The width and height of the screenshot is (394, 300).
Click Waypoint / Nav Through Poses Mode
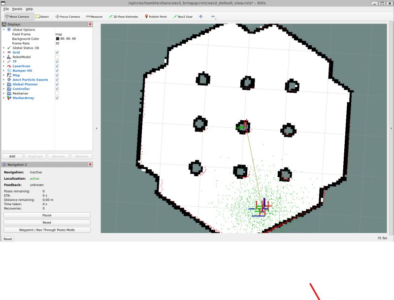tap(47, 230)
